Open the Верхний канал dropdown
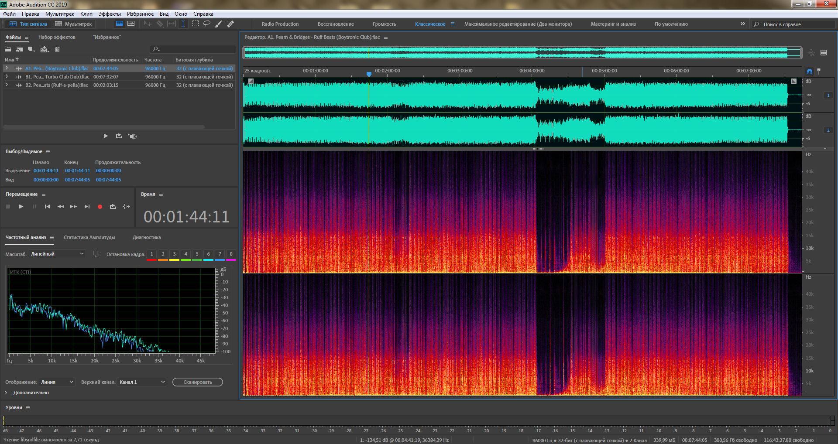 (x=142, y=382)
